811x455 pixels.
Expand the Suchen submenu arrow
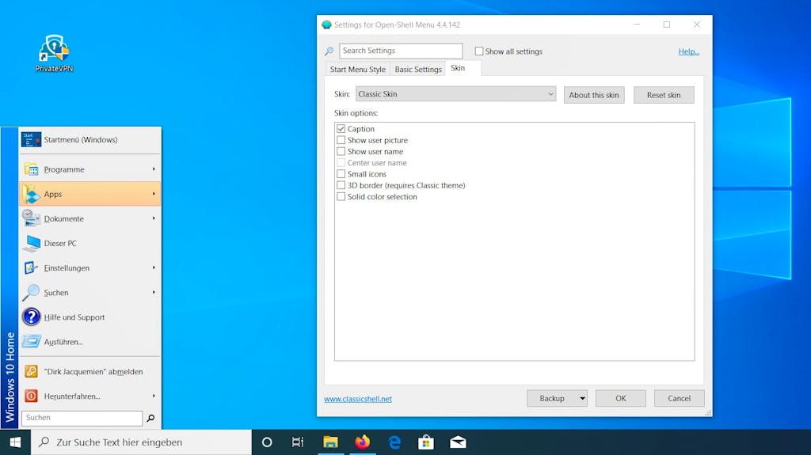(154, 293)
